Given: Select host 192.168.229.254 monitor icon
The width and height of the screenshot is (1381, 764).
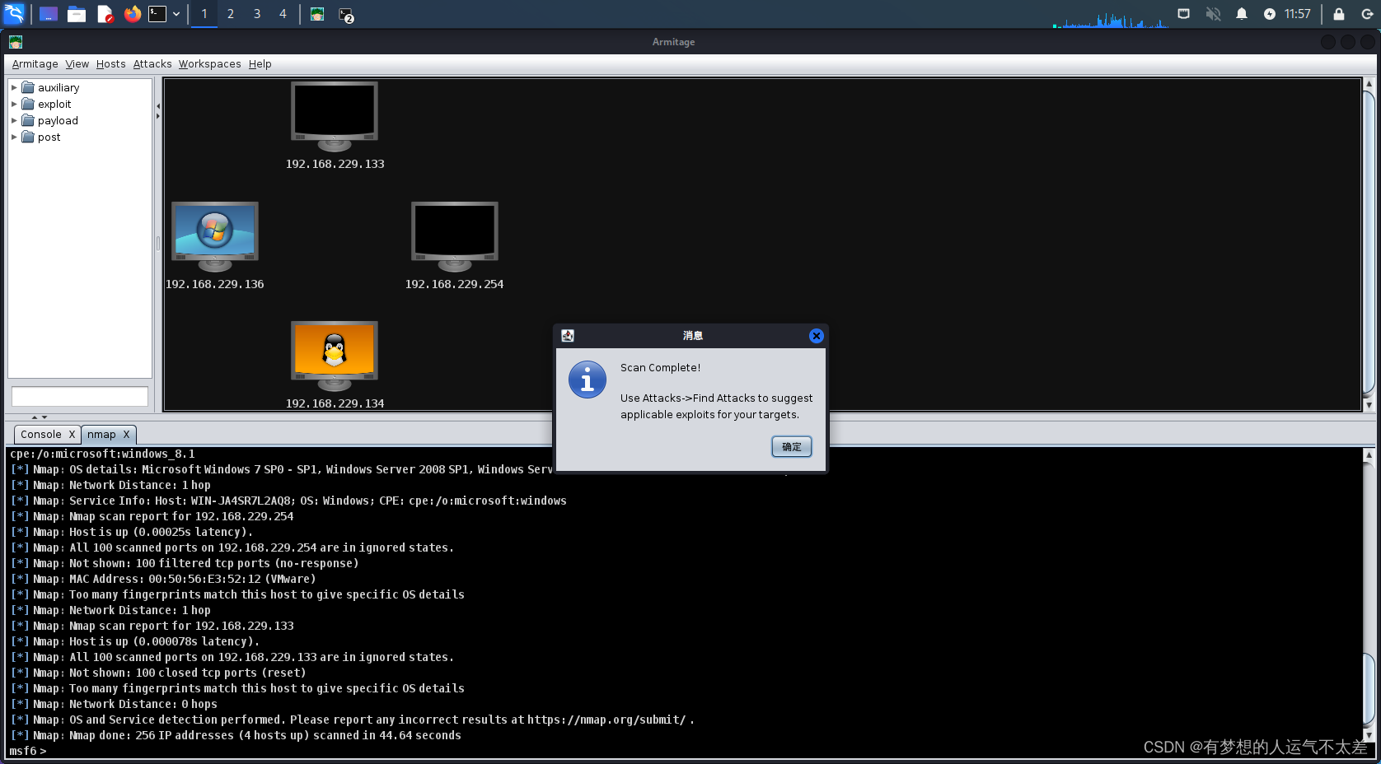Looking at the screenshot, I should (x=455, y=236).
